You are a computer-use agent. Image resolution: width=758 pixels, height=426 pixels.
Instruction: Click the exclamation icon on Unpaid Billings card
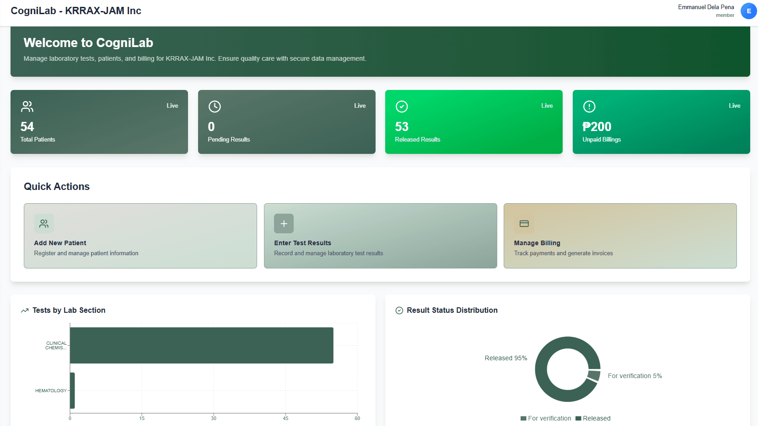pos(589,106)
